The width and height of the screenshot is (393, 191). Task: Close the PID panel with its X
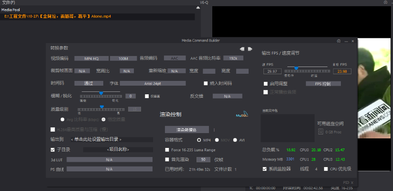point(352,182)
